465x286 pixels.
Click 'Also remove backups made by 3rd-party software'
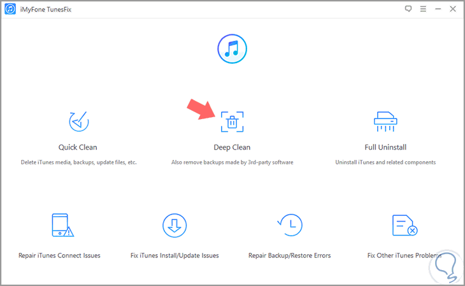click(232, 162)
